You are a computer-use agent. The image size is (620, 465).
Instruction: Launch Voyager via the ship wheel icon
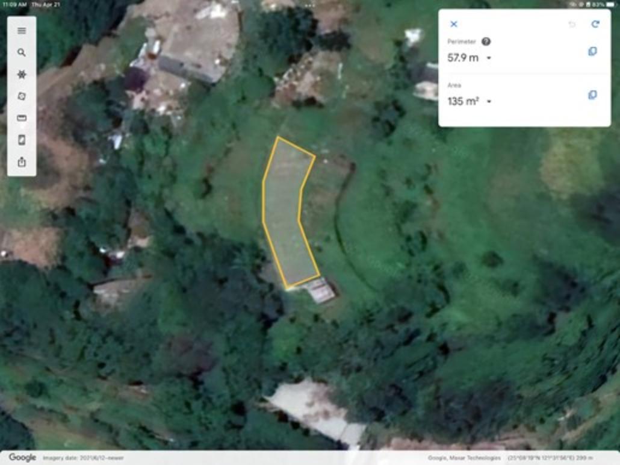pos(22,75)
